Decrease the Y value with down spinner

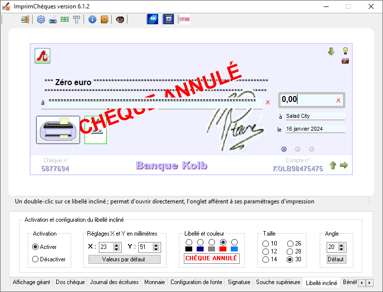click(x=156, y=249)
